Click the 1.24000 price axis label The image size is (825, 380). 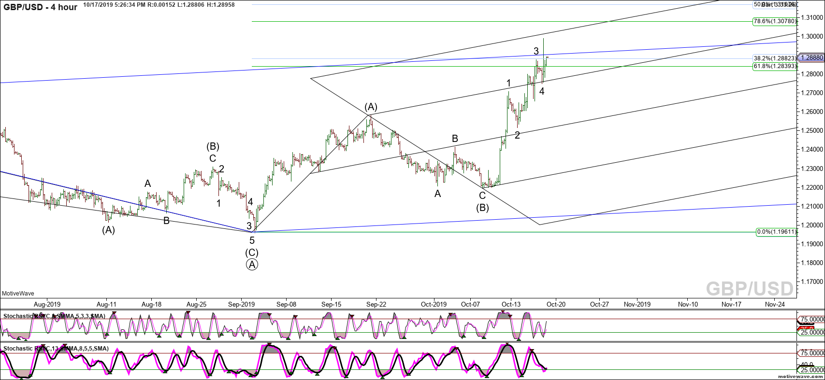tap(812, 149)
